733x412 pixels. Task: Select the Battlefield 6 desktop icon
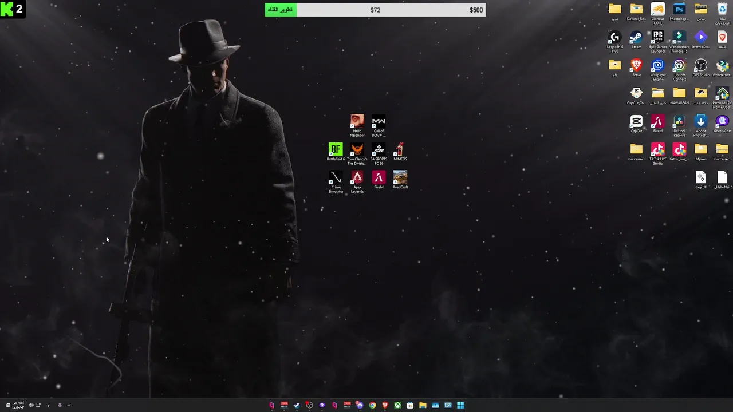pos(336,152)
